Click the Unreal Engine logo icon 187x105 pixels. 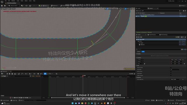click(2, 2)
